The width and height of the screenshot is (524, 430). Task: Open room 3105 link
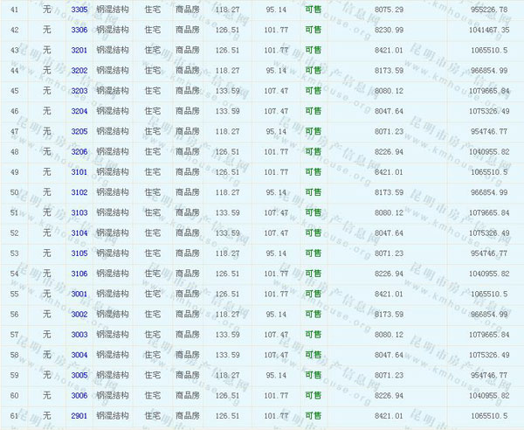click(x=79, y=253)
